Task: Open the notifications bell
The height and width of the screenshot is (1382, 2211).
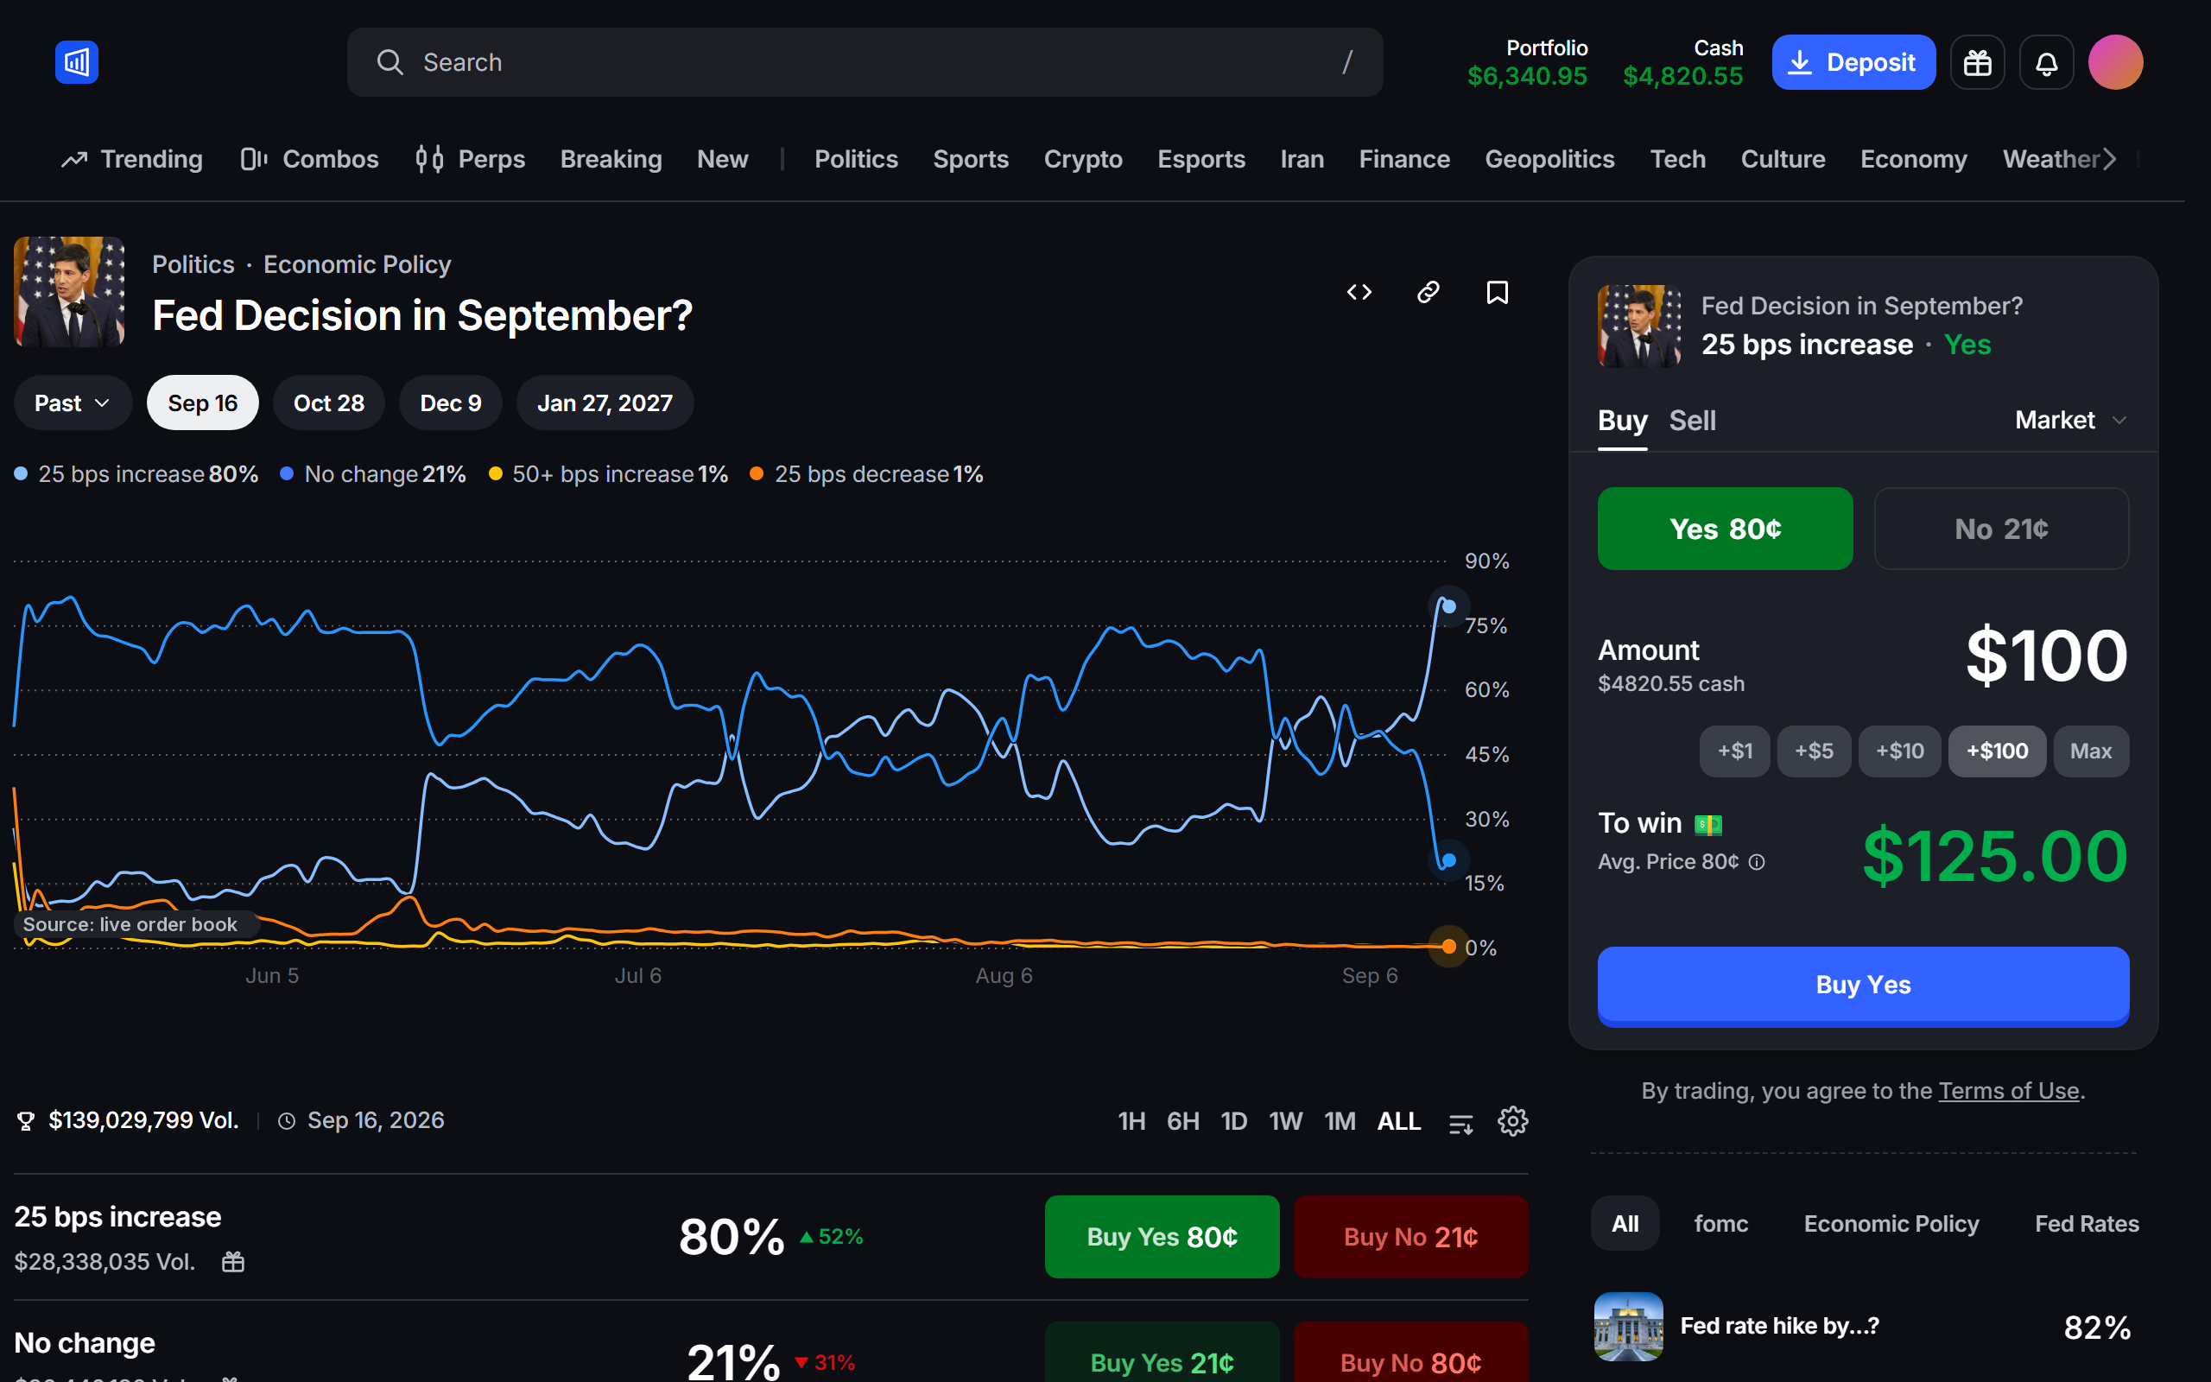Action: [x=2047, y=62]
